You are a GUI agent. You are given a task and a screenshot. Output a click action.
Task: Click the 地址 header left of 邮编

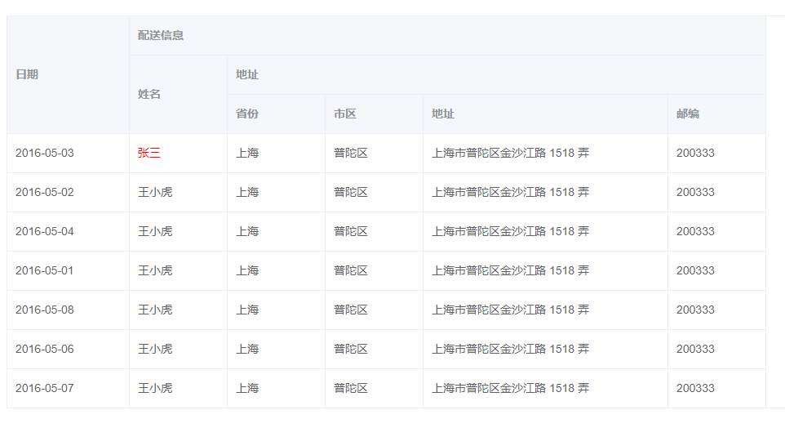[443, 114]
